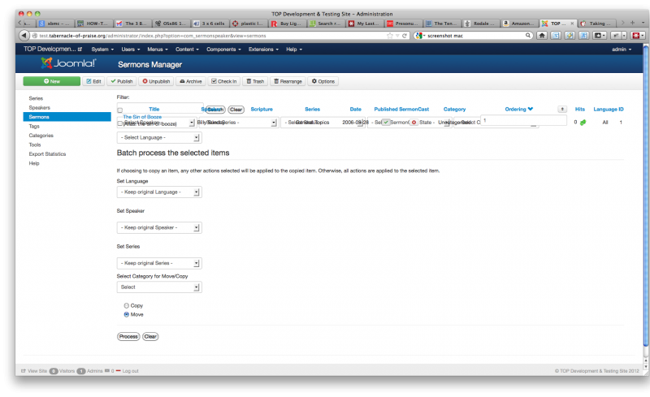Open the browser home page icon
The width and height of the screenshot is (650, 397).
coord(541,36)
